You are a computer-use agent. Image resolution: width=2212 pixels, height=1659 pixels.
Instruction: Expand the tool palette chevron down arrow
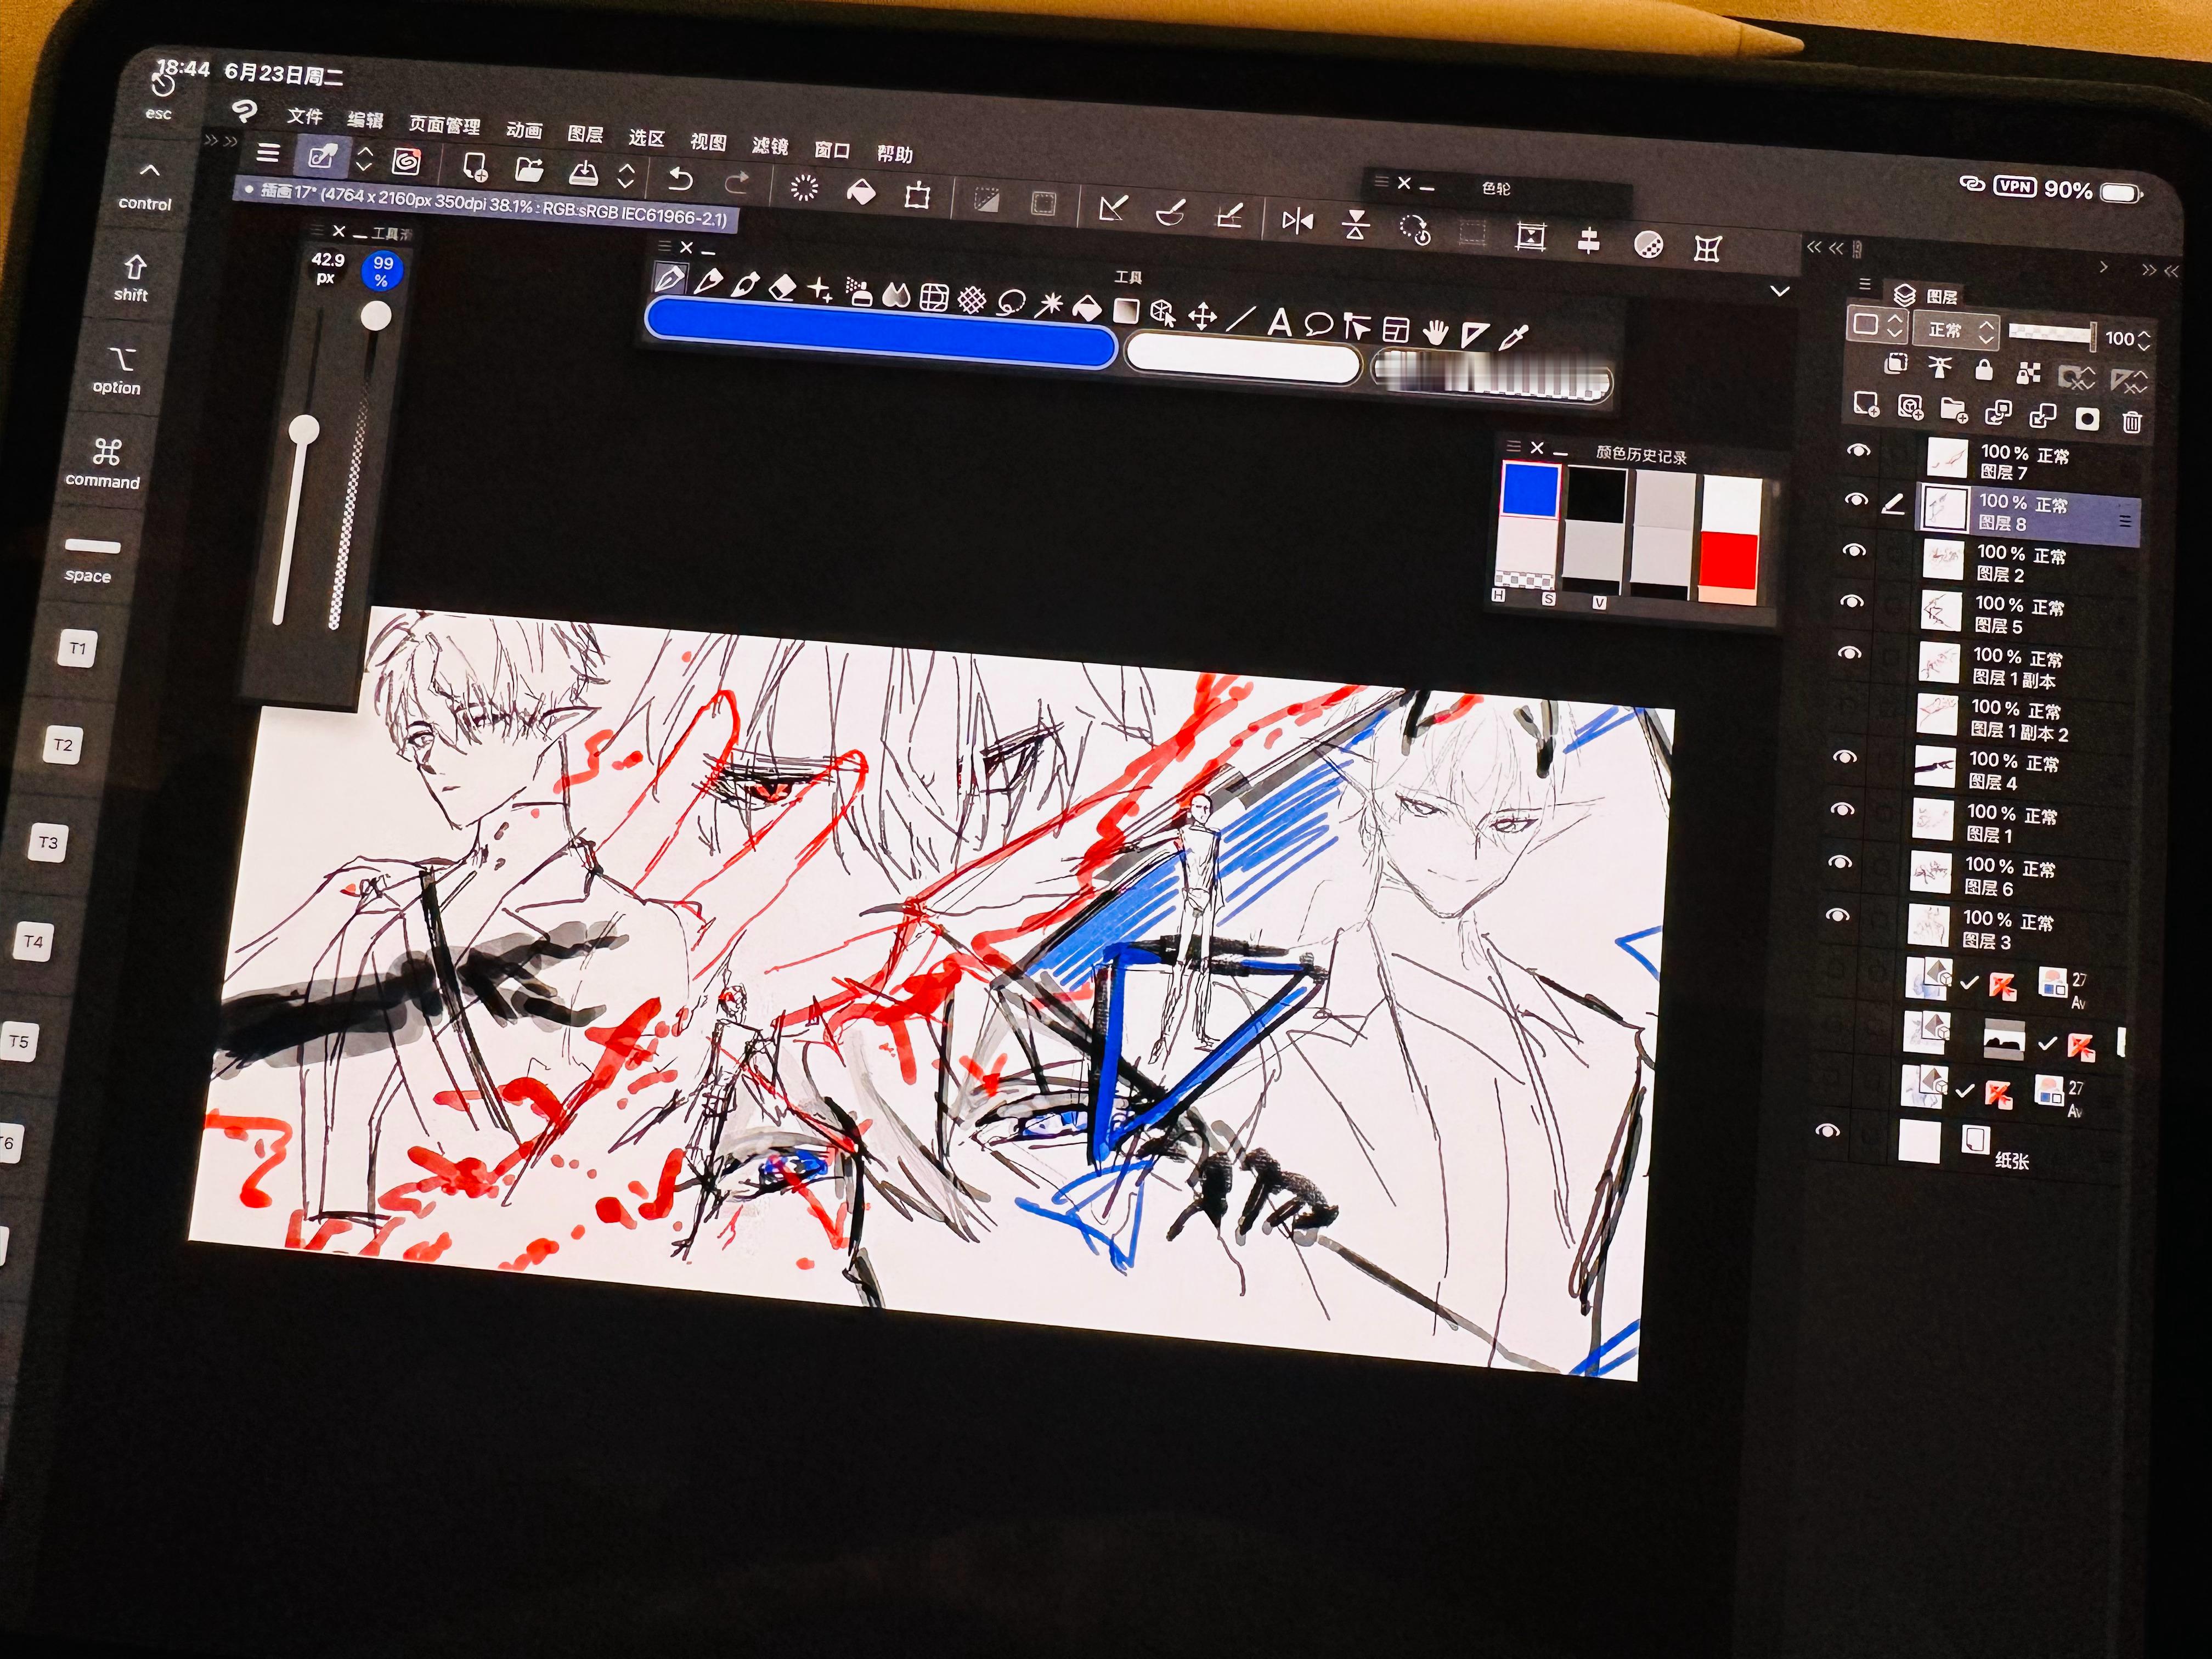(x=1780, y=291)
